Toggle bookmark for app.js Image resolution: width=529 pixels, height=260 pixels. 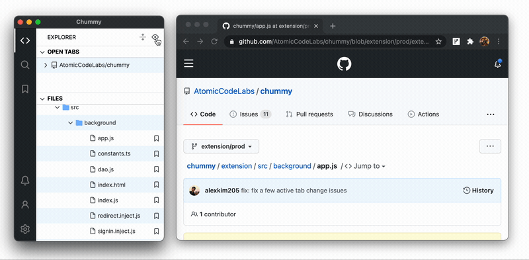pyautogui.click(x=156, y=138)
